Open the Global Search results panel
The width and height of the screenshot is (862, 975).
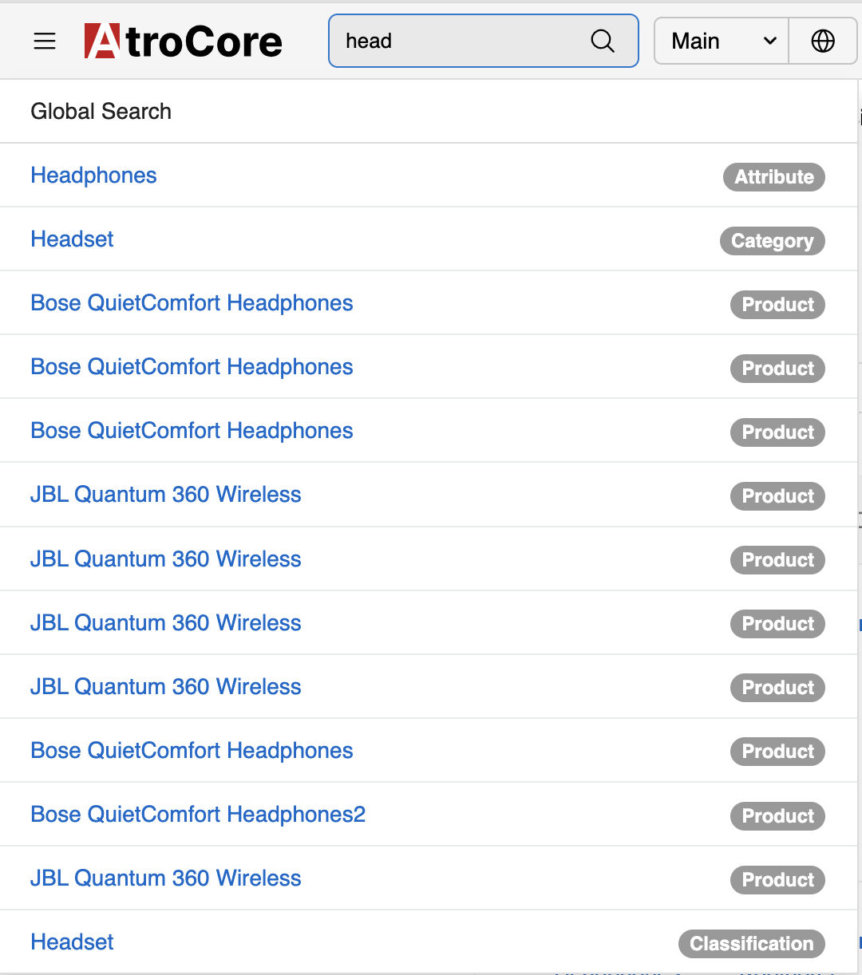pyautogui.click(x=101, y=111)
